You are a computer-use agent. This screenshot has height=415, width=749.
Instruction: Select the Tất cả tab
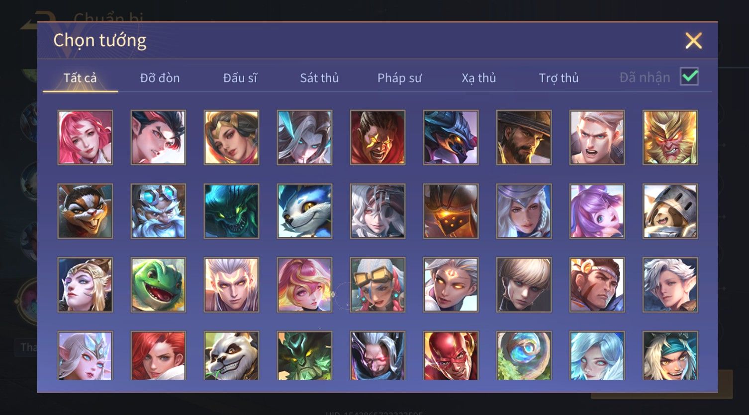80,78
